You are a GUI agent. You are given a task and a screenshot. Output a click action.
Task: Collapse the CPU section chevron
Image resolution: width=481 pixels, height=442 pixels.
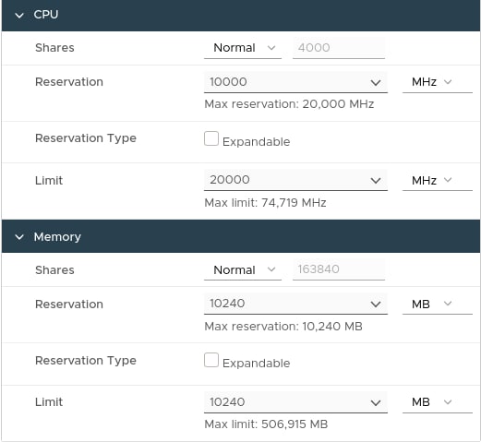19,16
